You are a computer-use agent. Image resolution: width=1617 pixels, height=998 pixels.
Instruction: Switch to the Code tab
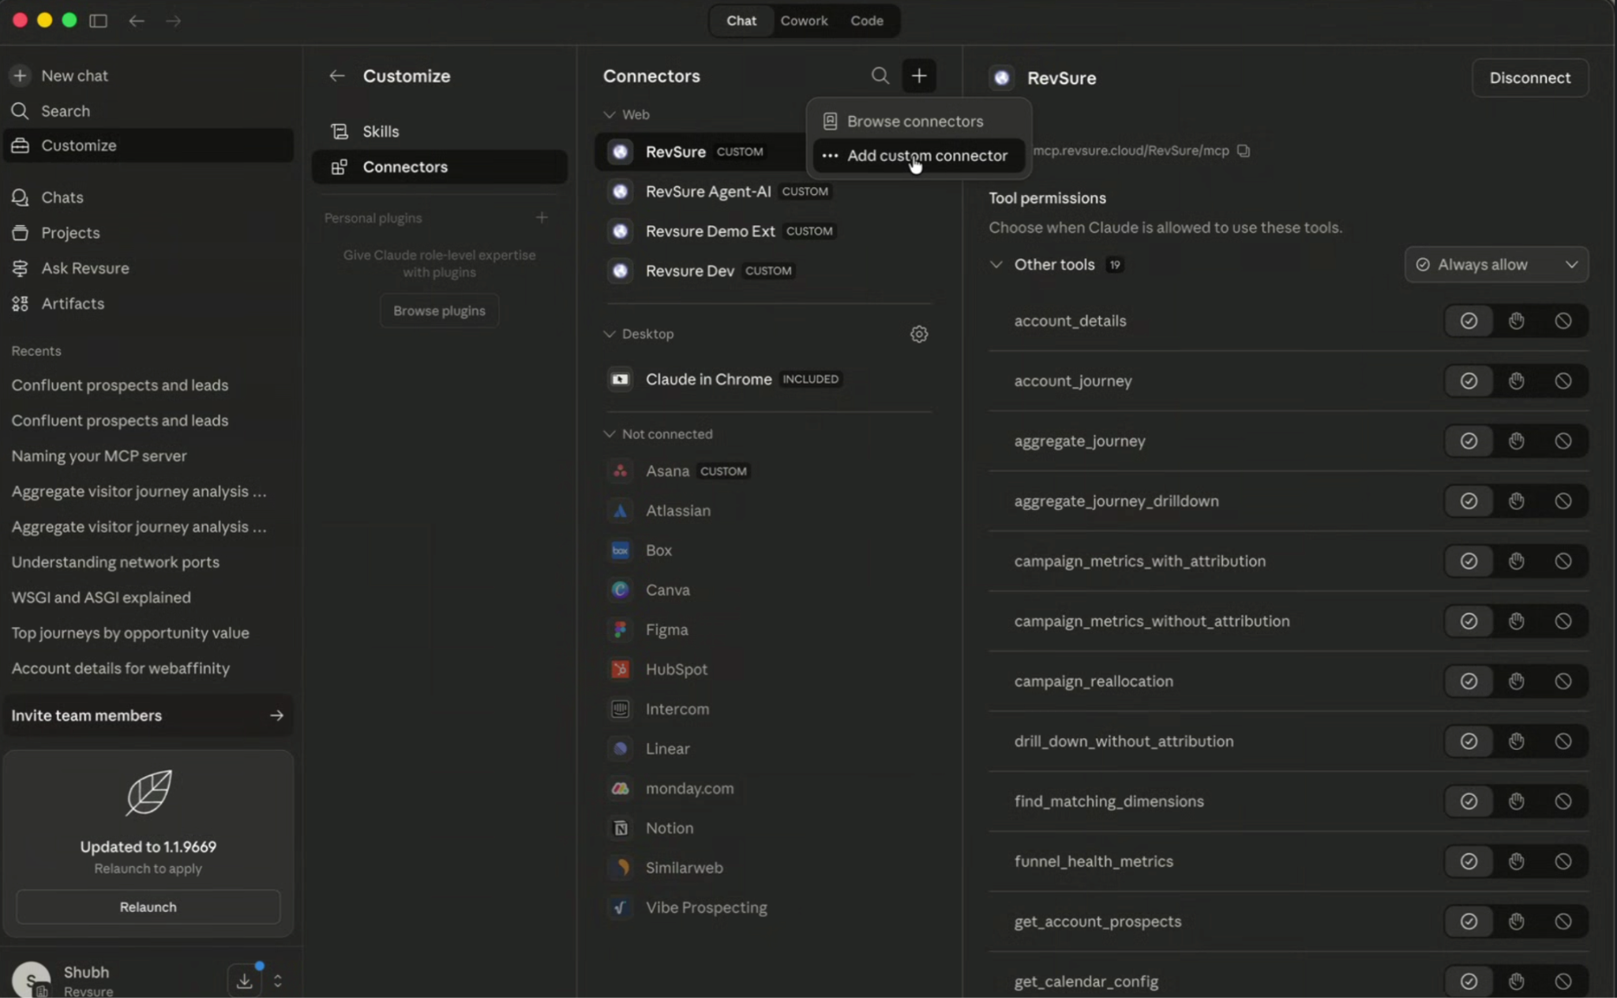tap(866, 21)
